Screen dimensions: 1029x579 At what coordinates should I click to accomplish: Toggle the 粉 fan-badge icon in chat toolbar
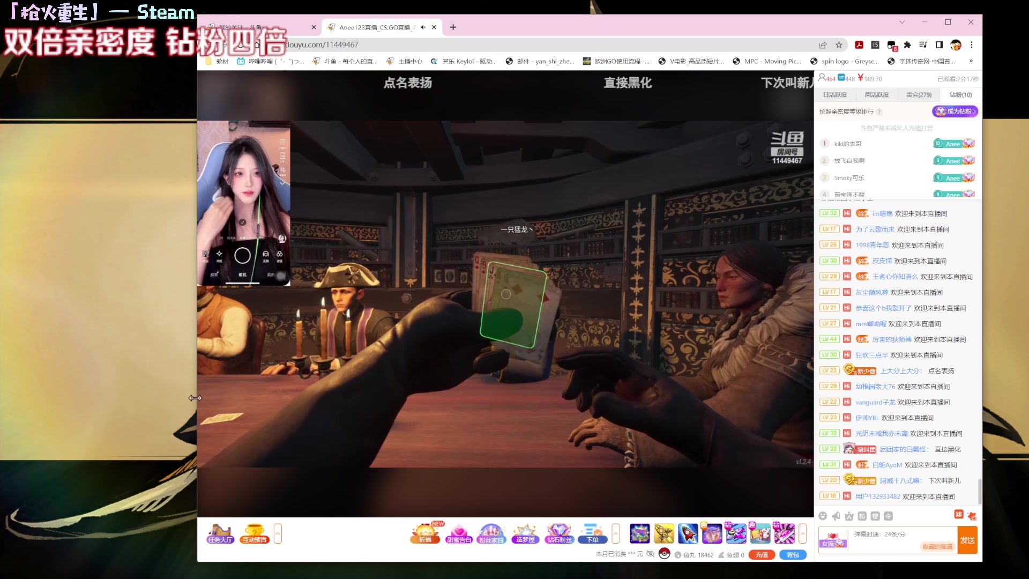coord(862,516)
